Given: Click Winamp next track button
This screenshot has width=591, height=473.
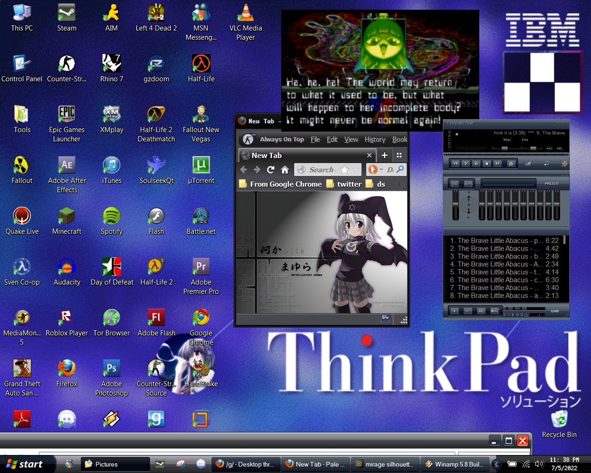Looking at the screenshot, I should 497,164.
